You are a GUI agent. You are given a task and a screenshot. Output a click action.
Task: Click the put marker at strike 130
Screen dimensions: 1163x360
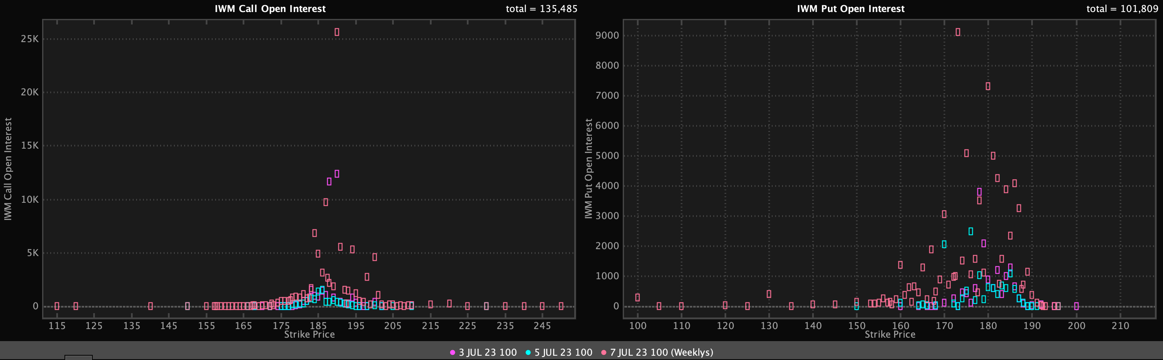[x=769, y=294]
